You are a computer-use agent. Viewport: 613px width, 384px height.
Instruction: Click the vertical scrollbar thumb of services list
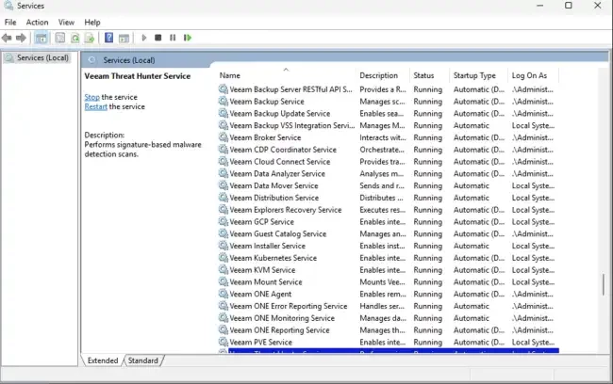click(604, 284)
